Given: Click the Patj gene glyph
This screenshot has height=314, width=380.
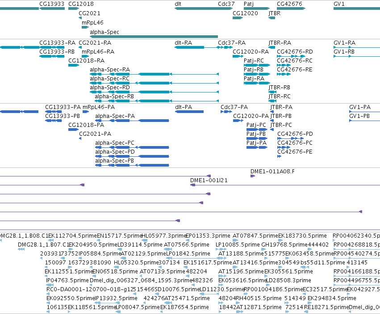Looking at the screenshot, I should tap(257, 8).
